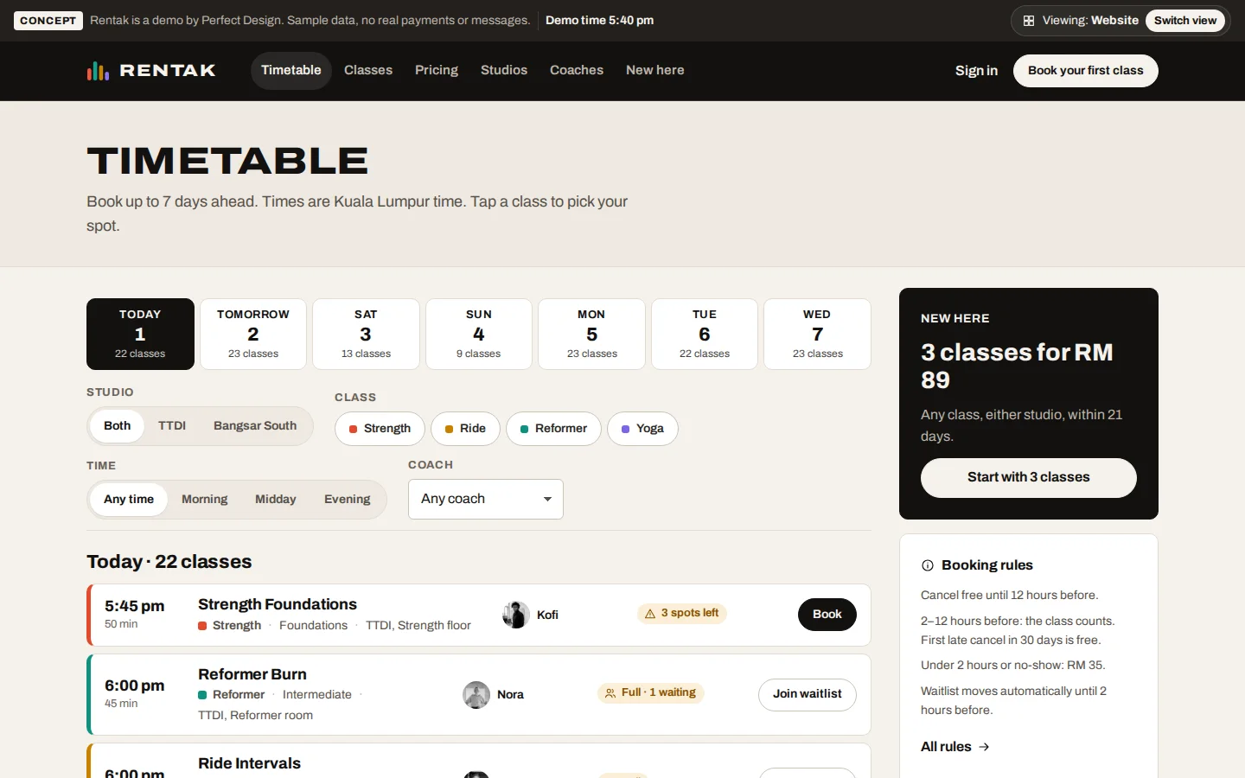Click the arrow icon after All rules
Screen dimensions: 1245x778
[984, 747]
